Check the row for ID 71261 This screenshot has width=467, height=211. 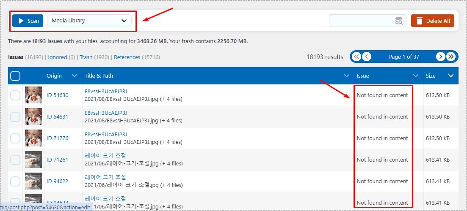coord(15,160)
